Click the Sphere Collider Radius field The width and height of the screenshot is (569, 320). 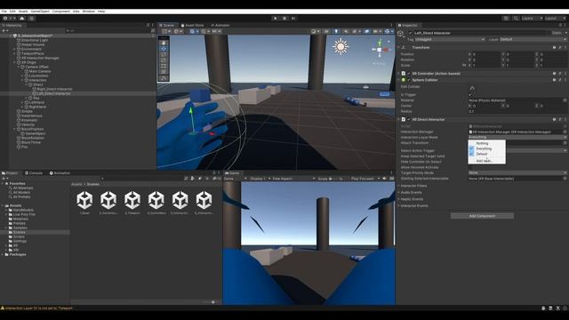coord(517,111)
